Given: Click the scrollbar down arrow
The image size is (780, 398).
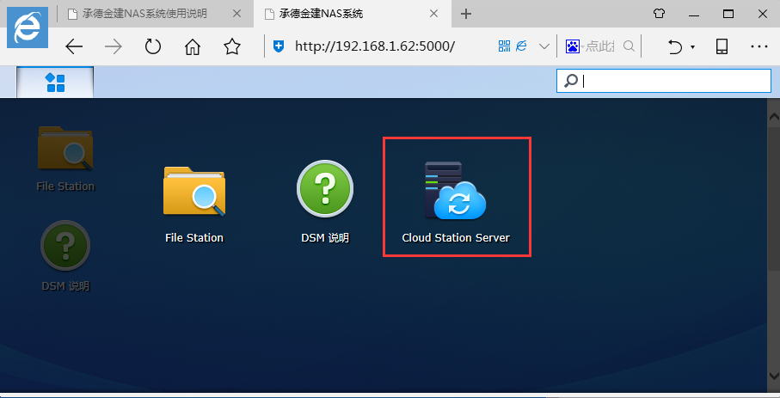Looking at the screenshot, I should point(774,375).
